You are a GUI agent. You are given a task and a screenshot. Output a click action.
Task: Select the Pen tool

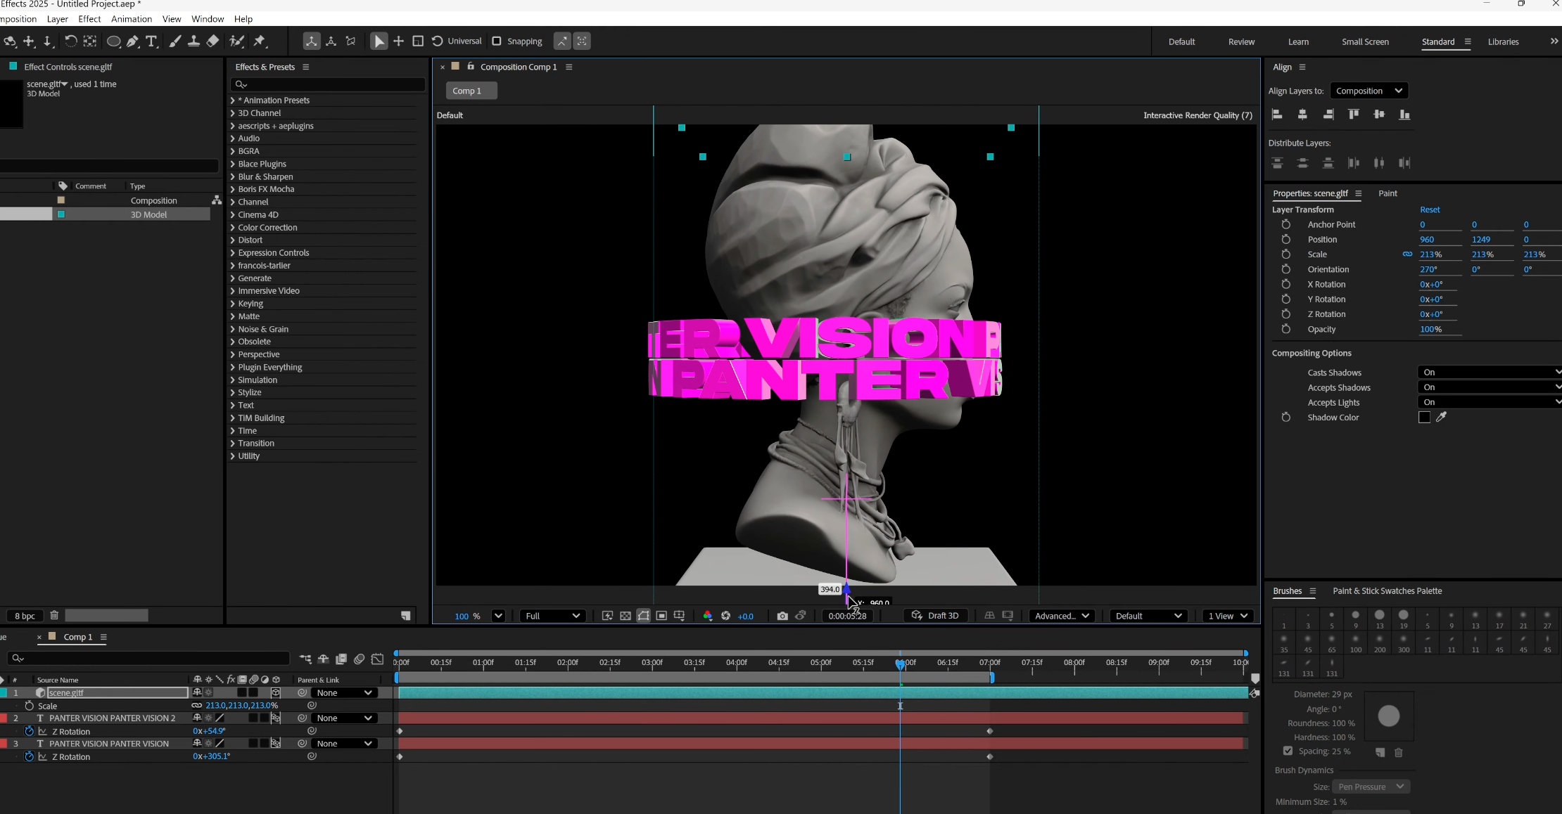click(132, 41)
